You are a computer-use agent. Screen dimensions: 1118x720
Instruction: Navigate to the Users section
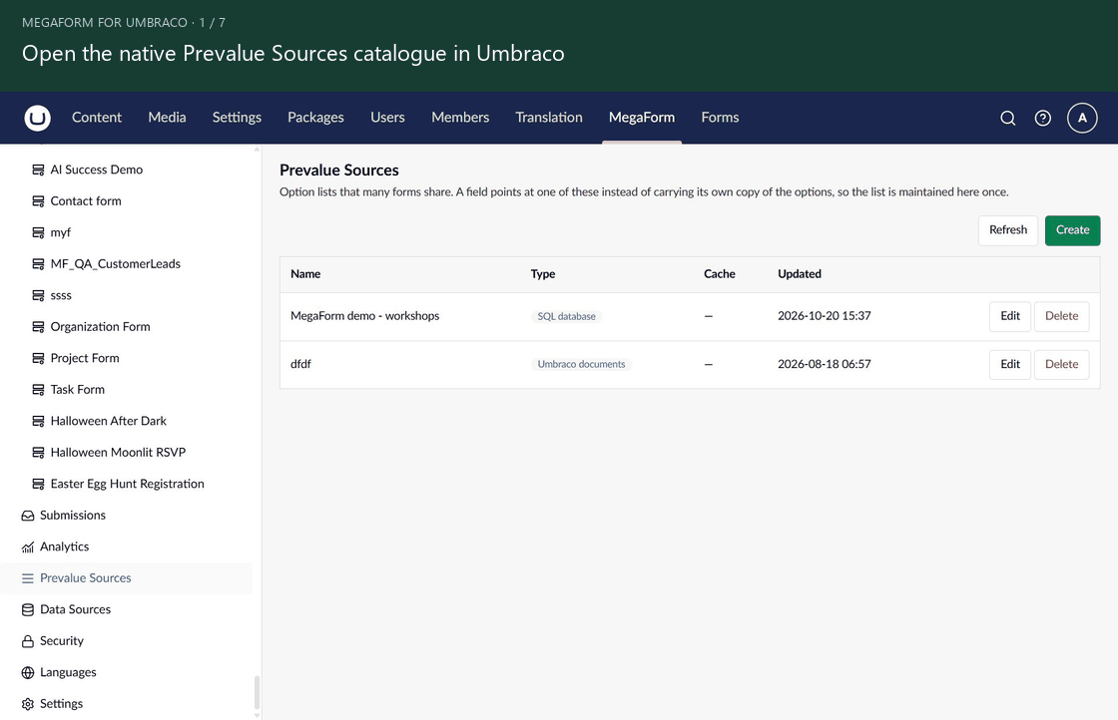pos(387,117)
